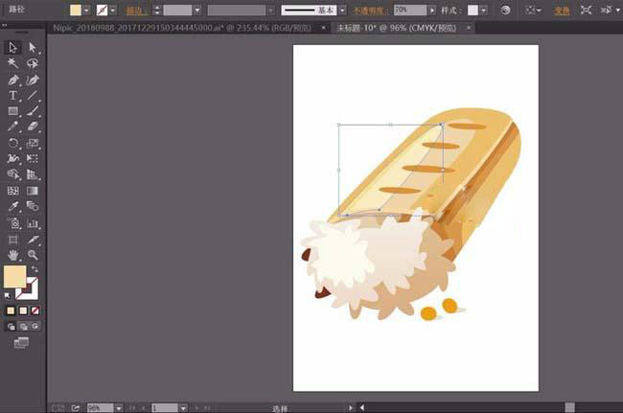Select the Rectangle tool
The image size is (623, 413).
tap(12, 111)
